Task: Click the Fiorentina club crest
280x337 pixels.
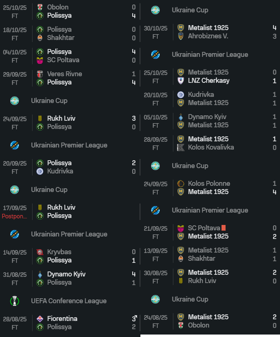Action: (40, 319)
